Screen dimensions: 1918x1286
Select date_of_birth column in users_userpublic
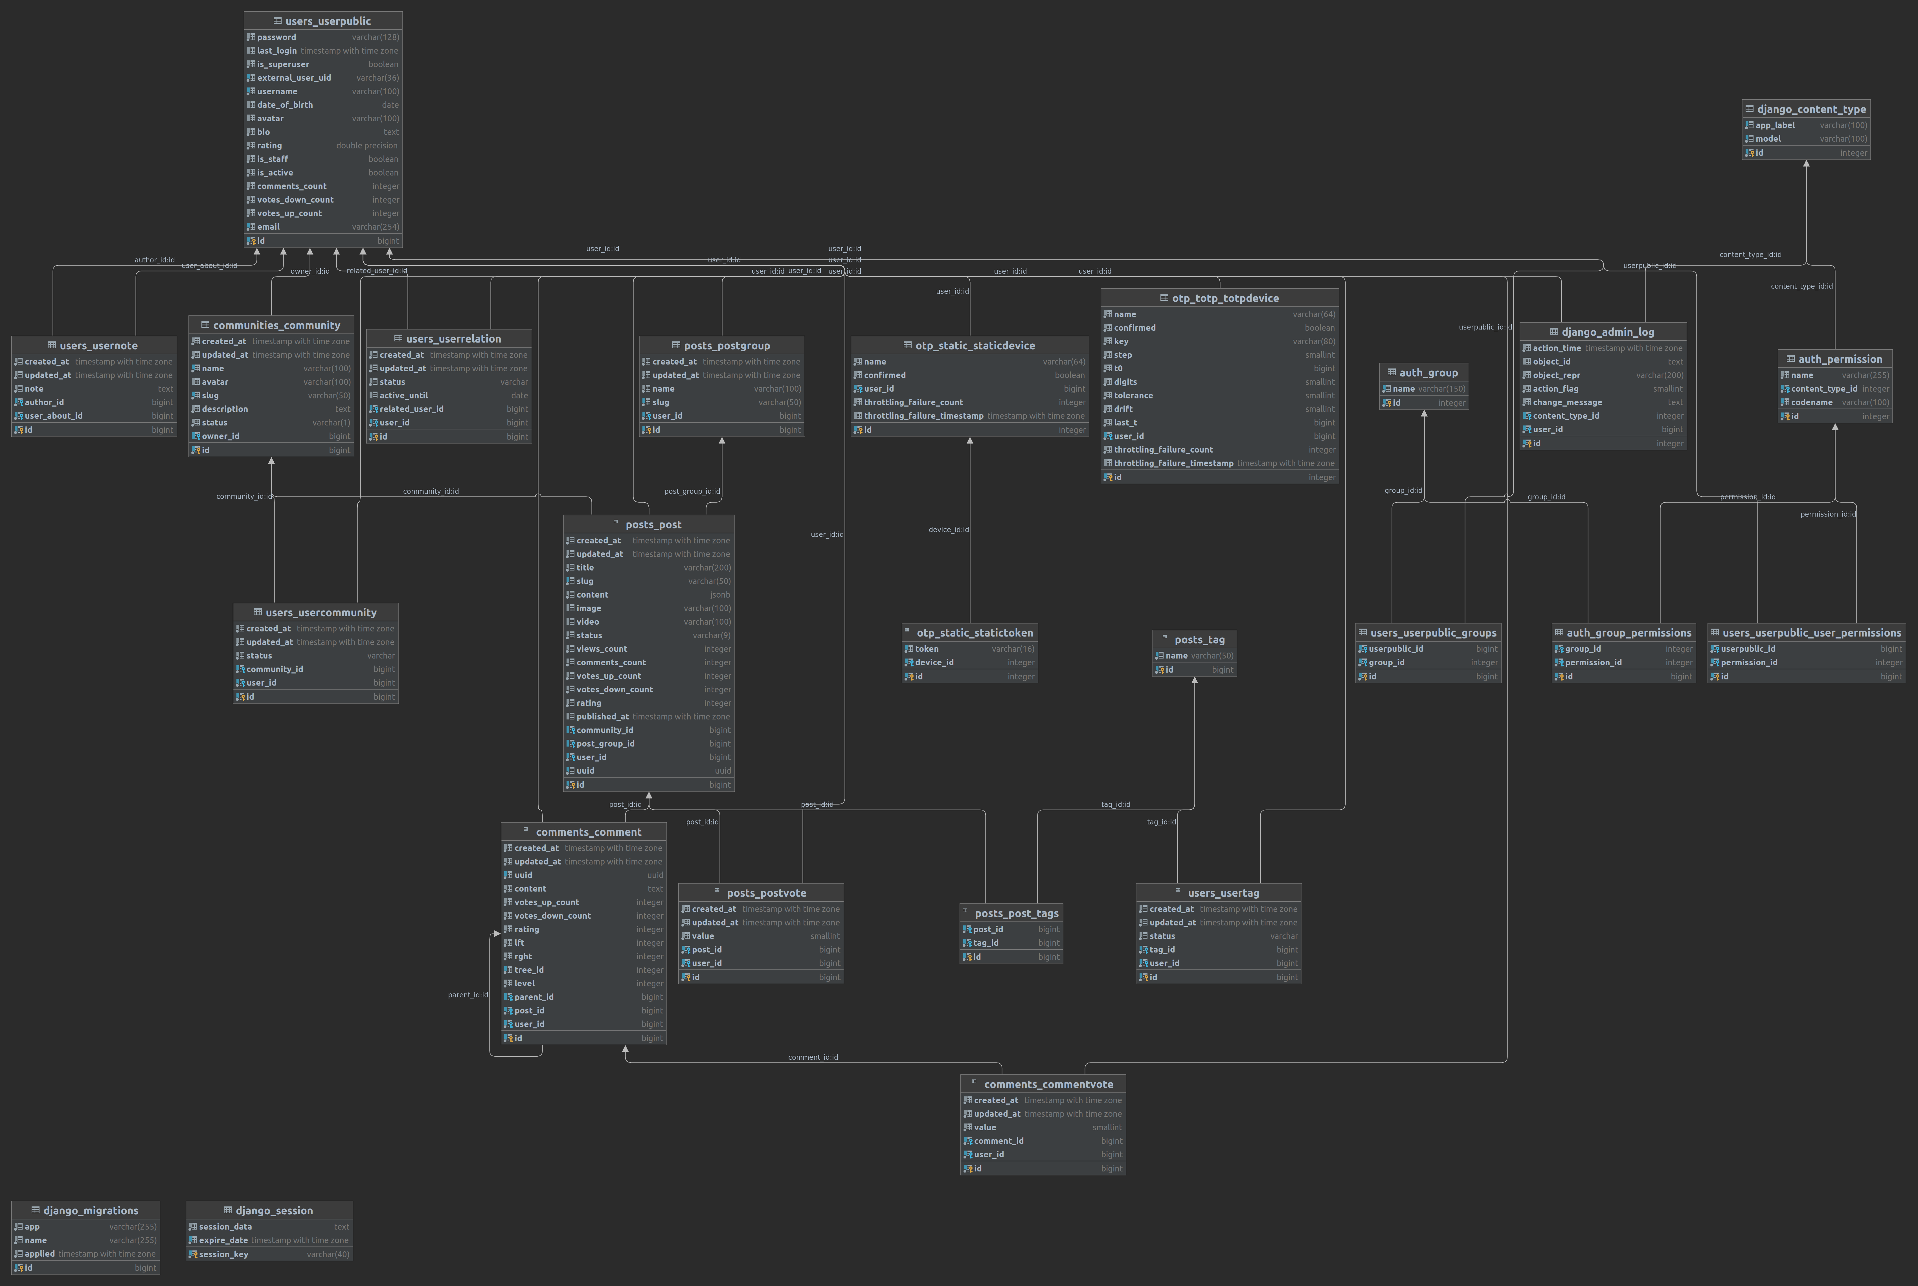click(323, 105)
